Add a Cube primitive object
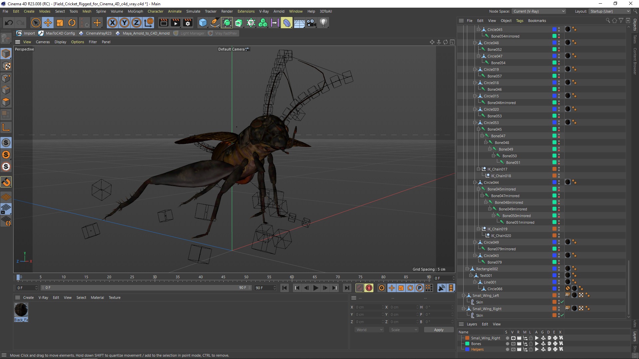Viewport: 639px width, 359px height. (203, 23)
